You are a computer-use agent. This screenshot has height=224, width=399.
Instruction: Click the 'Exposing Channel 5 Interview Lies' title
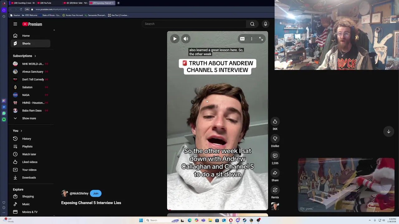pyautogui.click(x=91, y=203)
